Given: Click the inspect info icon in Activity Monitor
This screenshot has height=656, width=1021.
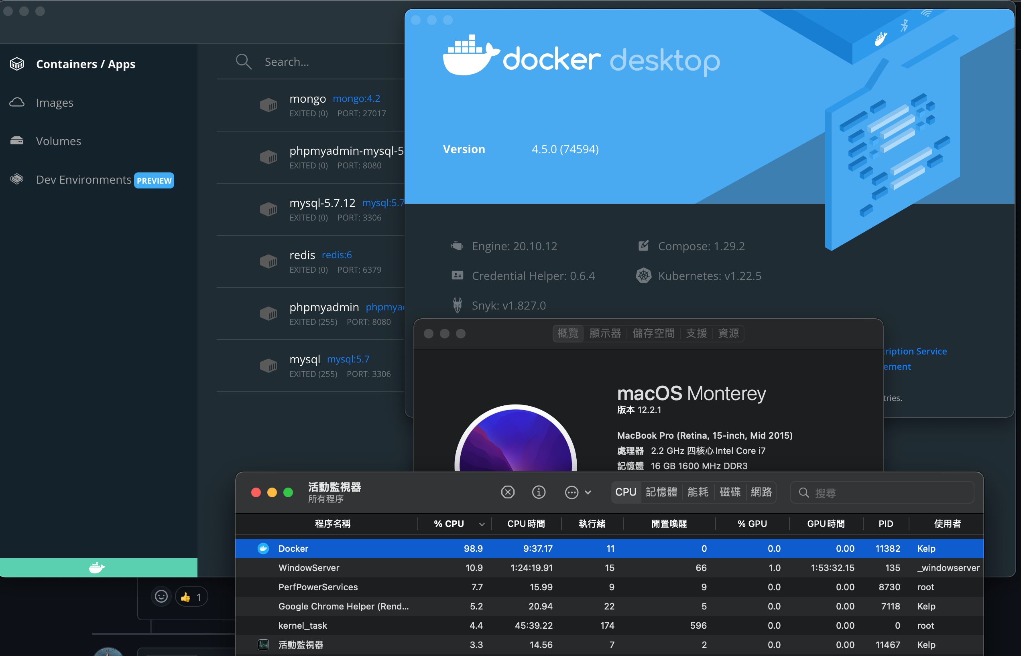Looking at the screenshot, I should [539, 492].
